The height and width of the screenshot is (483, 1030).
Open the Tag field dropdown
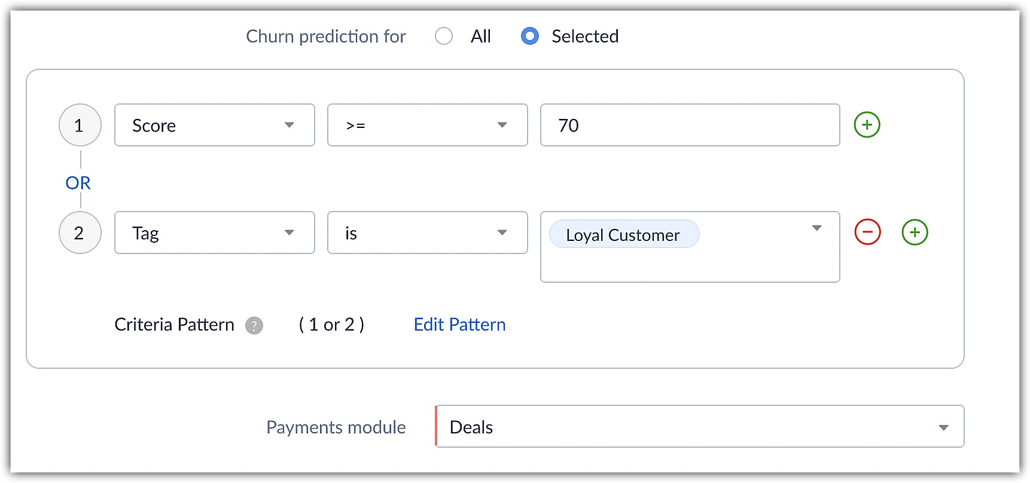214,233
